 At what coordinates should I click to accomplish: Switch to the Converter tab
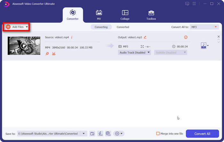tap(73, 15)
